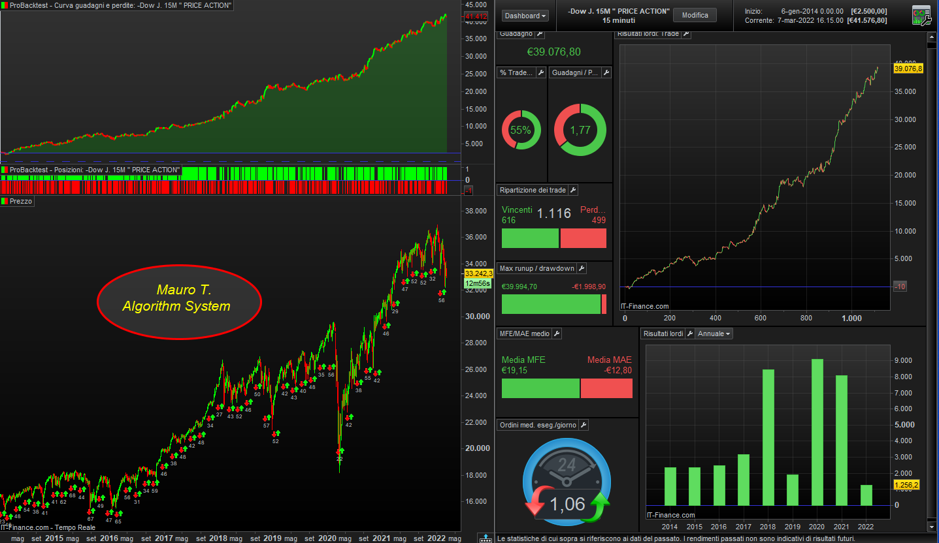
Task: Click the 2021 bar in annual results chart
Action: click(x=842, y=441)
